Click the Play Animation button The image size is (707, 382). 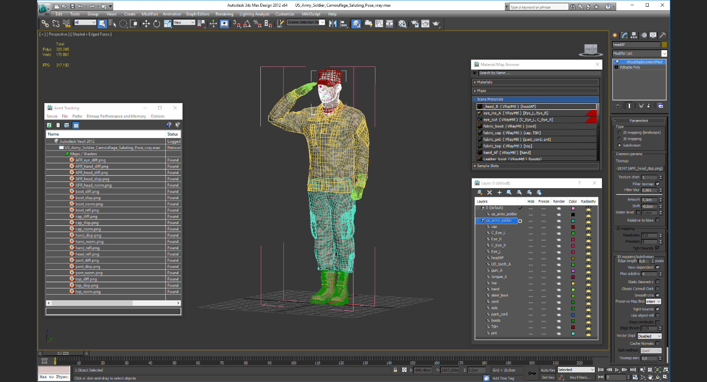617,370
